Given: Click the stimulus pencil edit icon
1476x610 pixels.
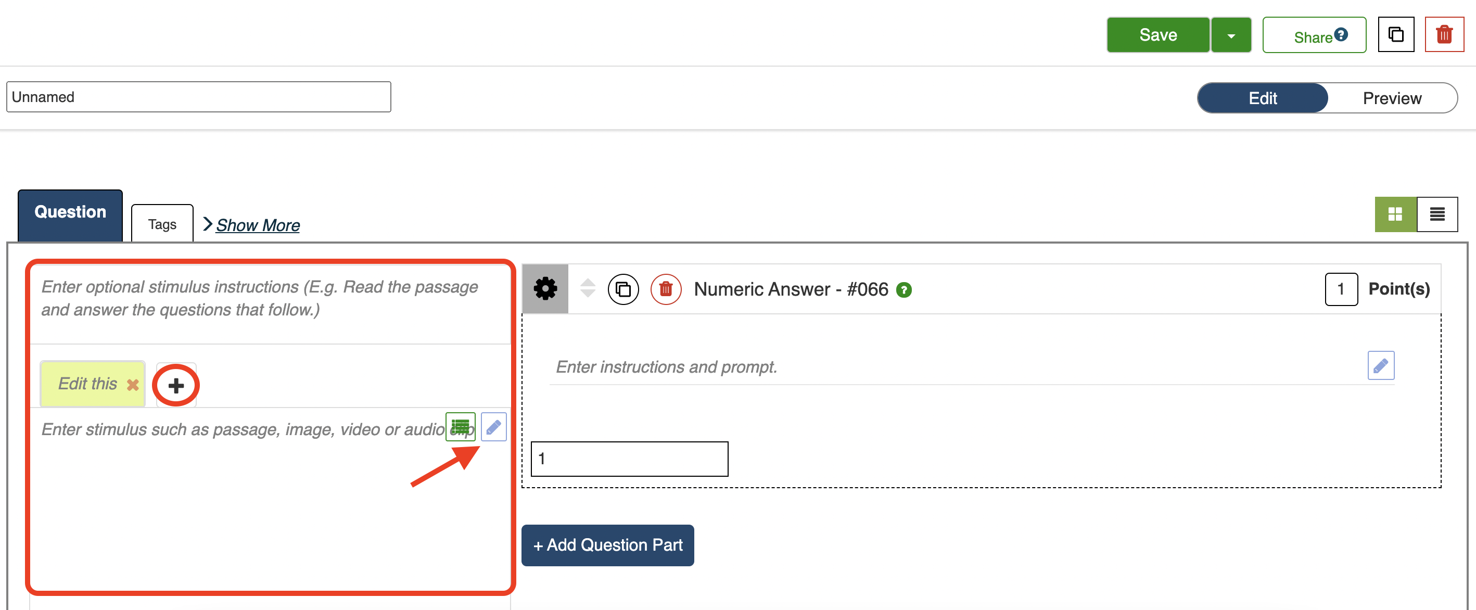Looking at the screenshot, I should 493,427.
